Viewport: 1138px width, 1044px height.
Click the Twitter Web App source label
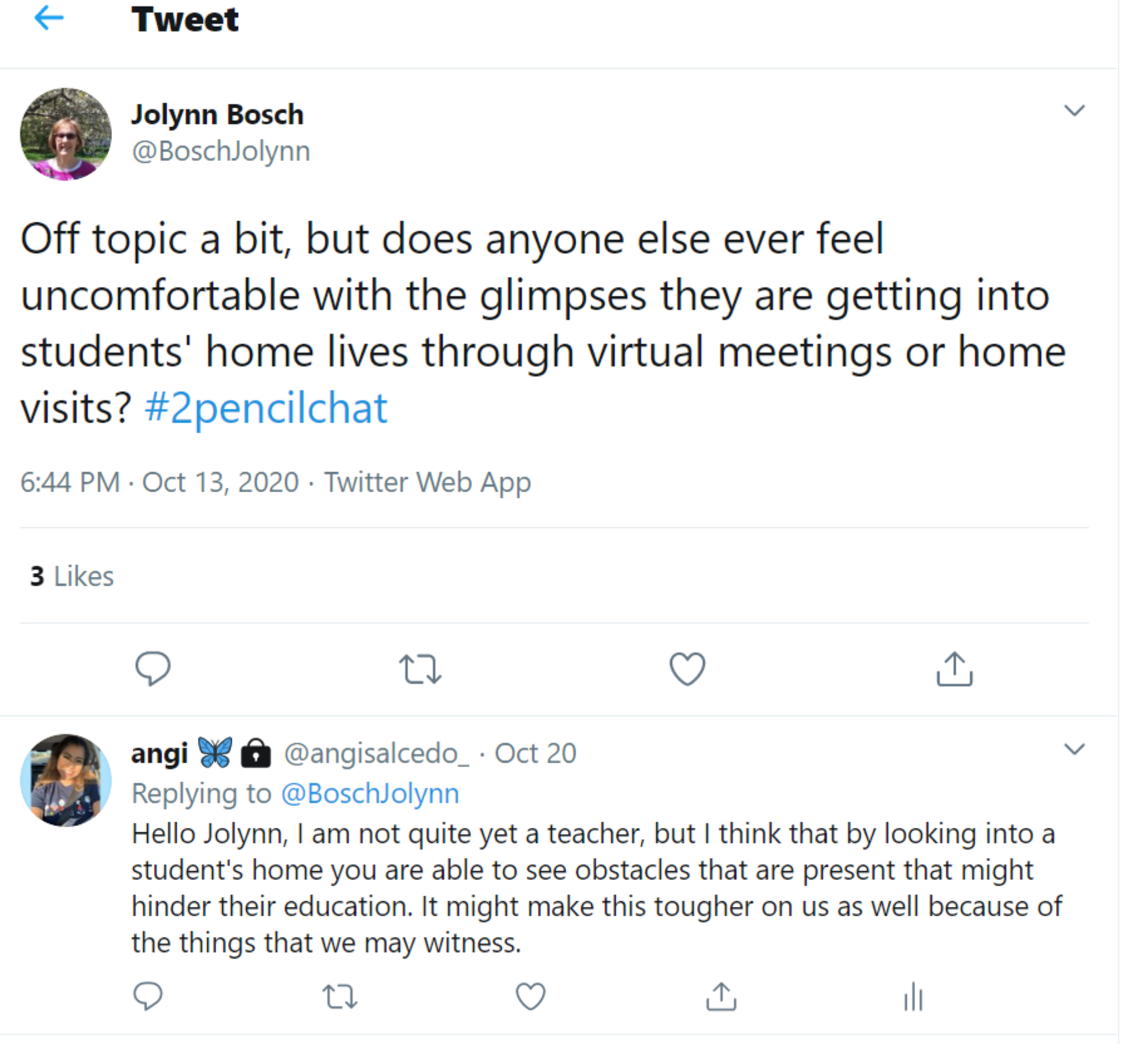(x=428, y=482)
